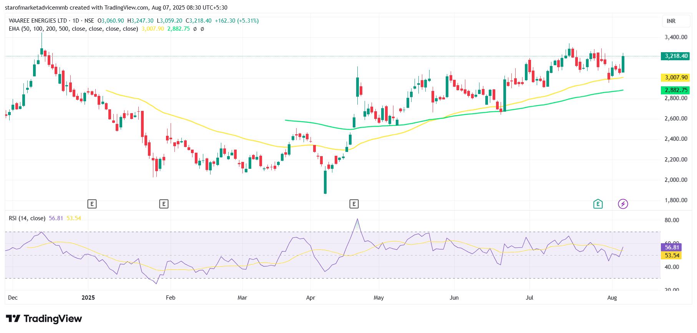Click the 2,600.00 price axis label
Viewport: 697px width, 333px height.
(676, 119)
